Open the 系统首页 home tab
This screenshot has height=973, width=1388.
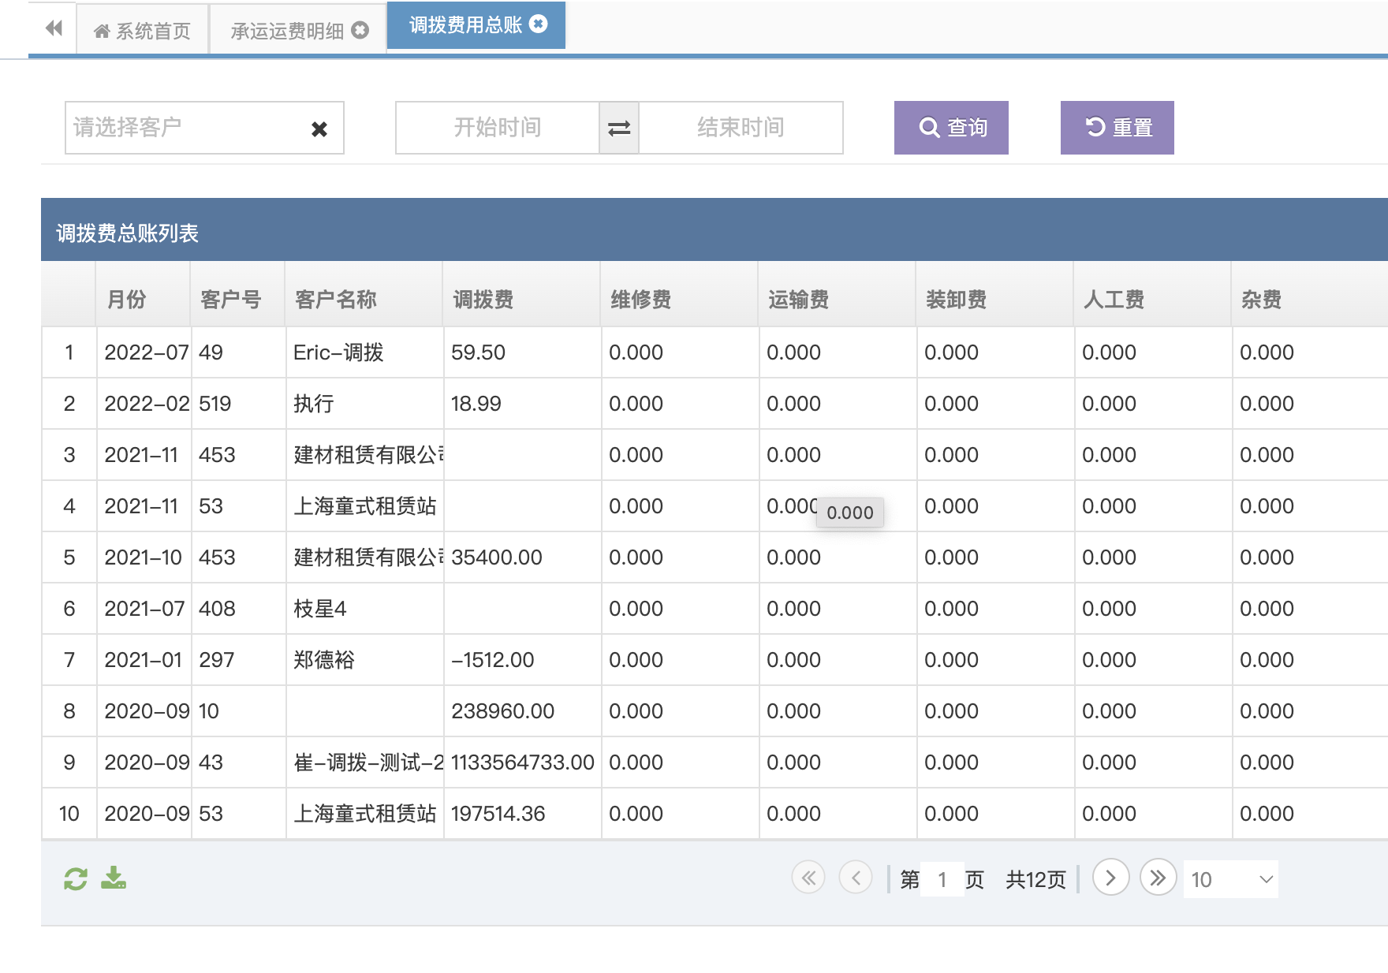[143, 31]
